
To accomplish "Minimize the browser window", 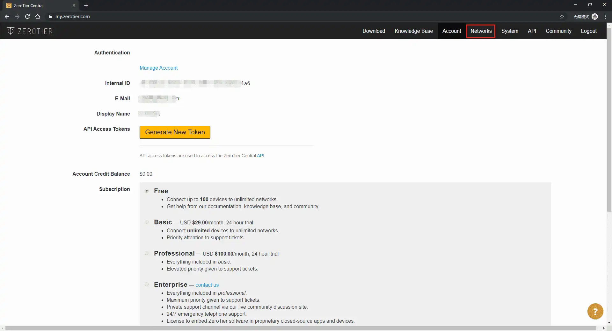I will [575, 5].
